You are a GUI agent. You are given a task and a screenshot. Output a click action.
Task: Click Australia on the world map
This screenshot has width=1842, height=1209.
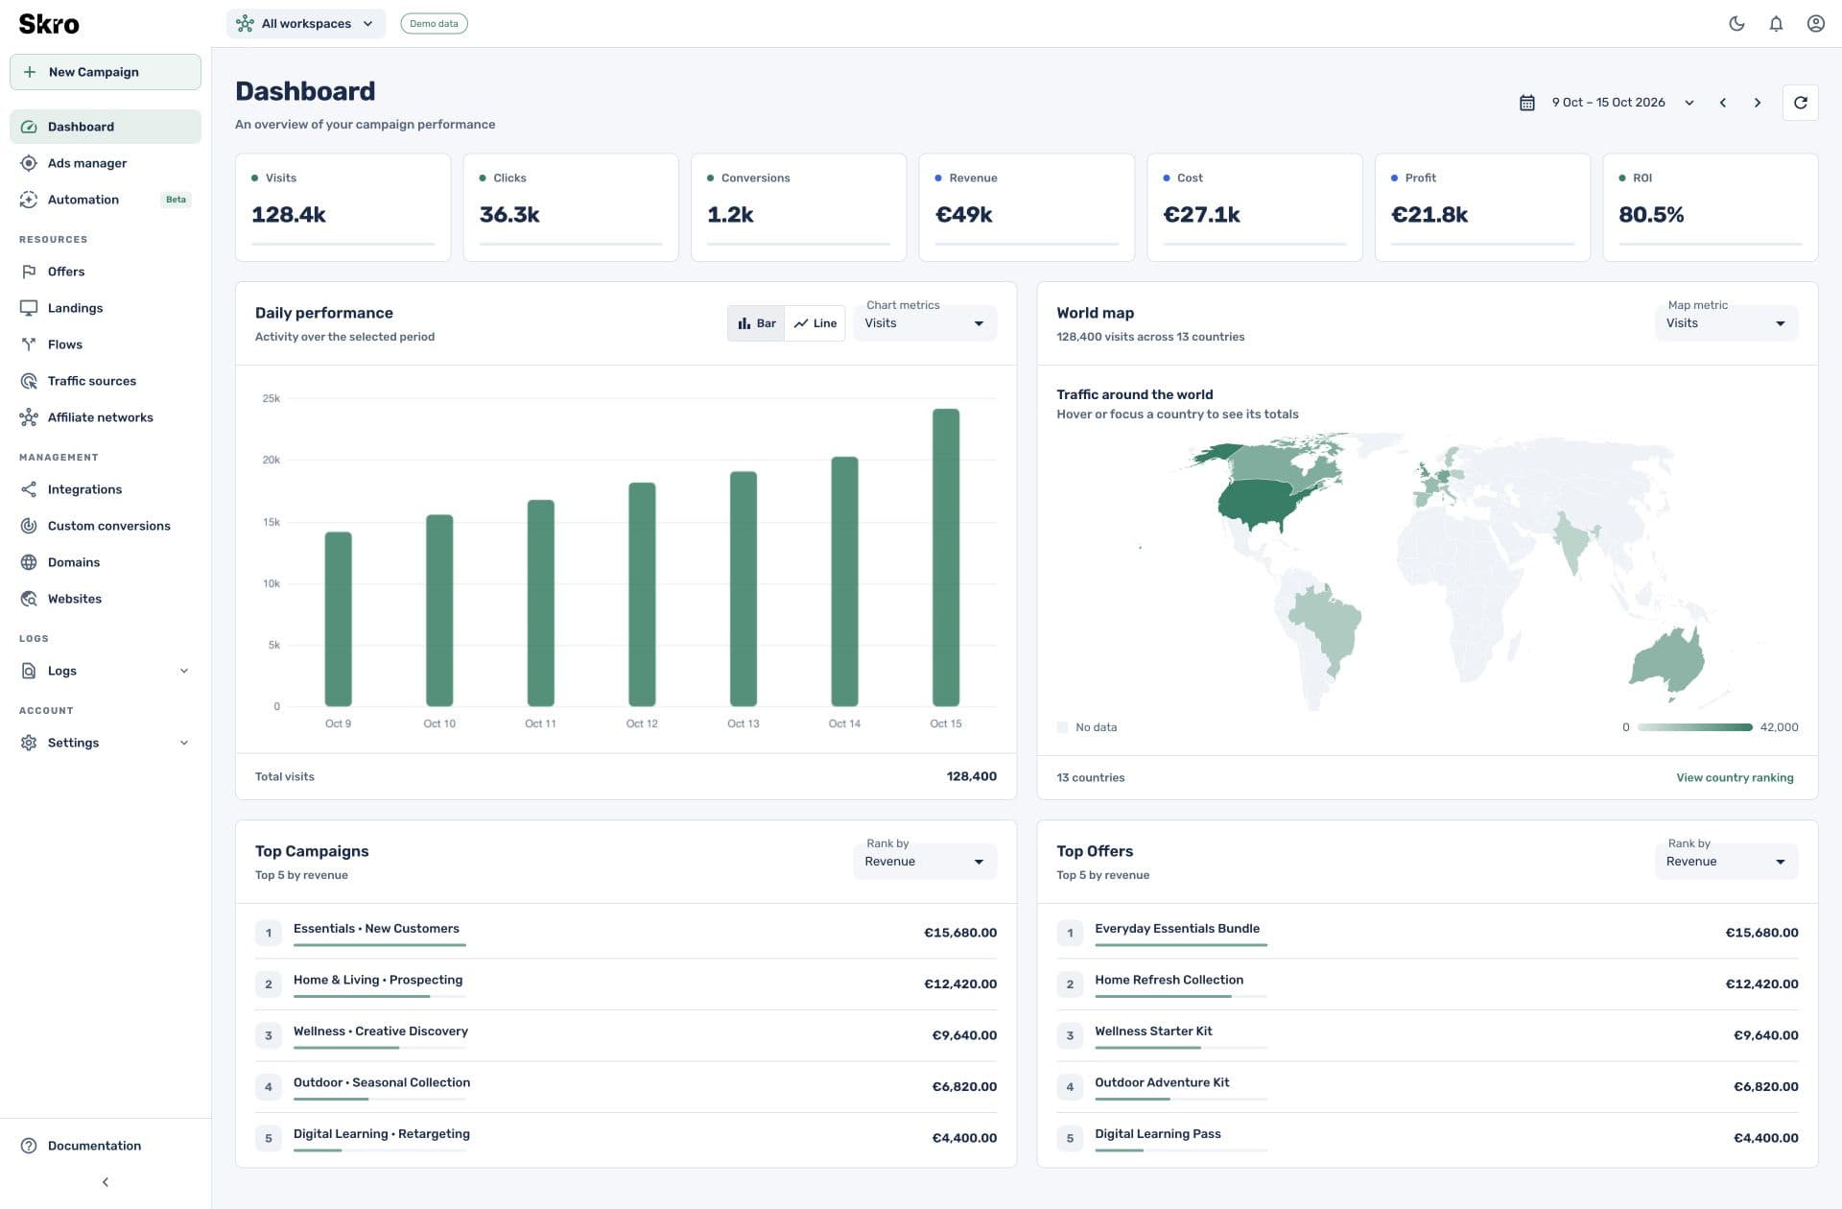(x=1667, y=660)
